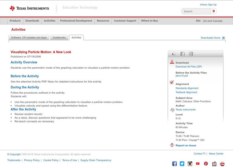Screen dimensions: 233x167
Task: Click the TI-89 / TI-89 Titanium device text
Action: tap(187, 136)
